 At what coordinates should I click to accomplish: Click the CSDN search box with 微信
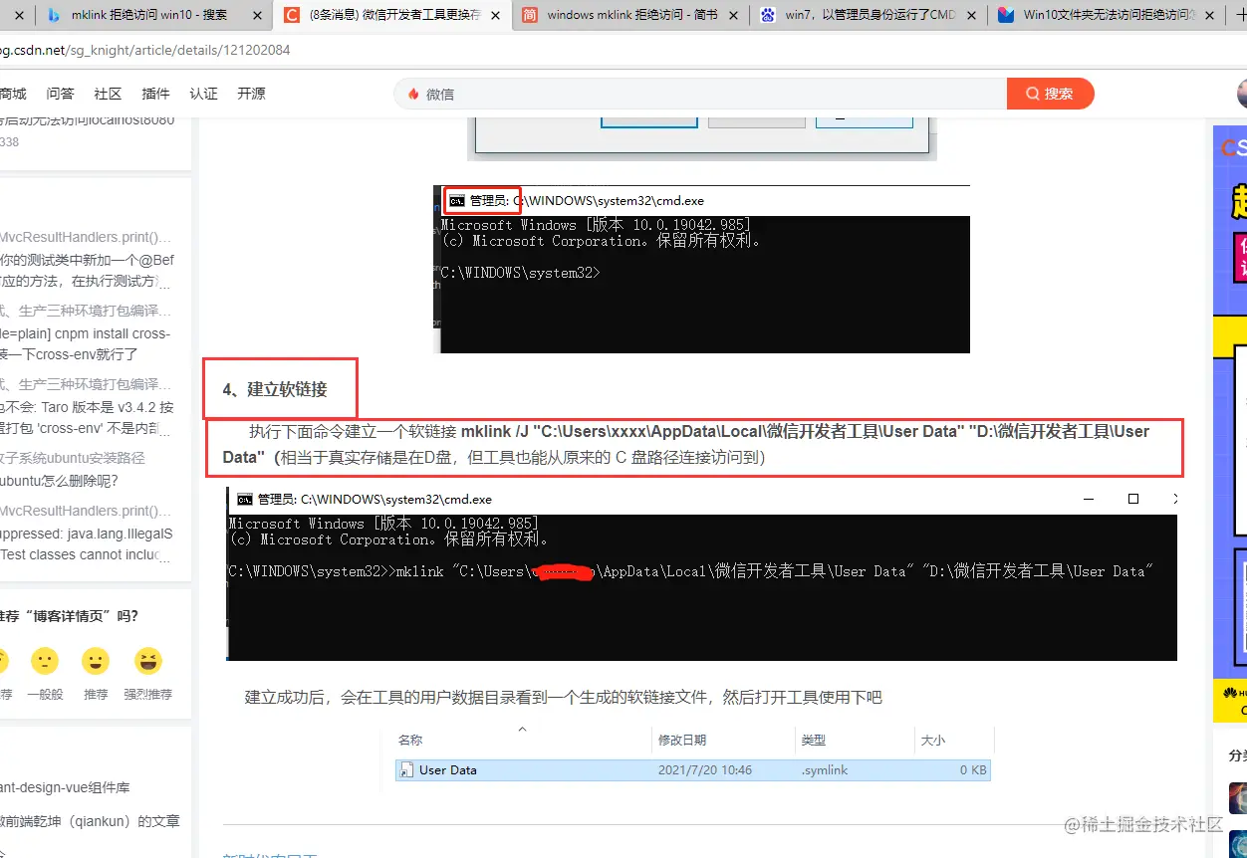(x=701, y=94)
